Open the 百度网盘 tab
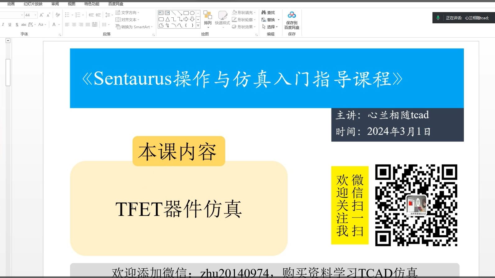495x278 pixels. [x=116, y=4]
